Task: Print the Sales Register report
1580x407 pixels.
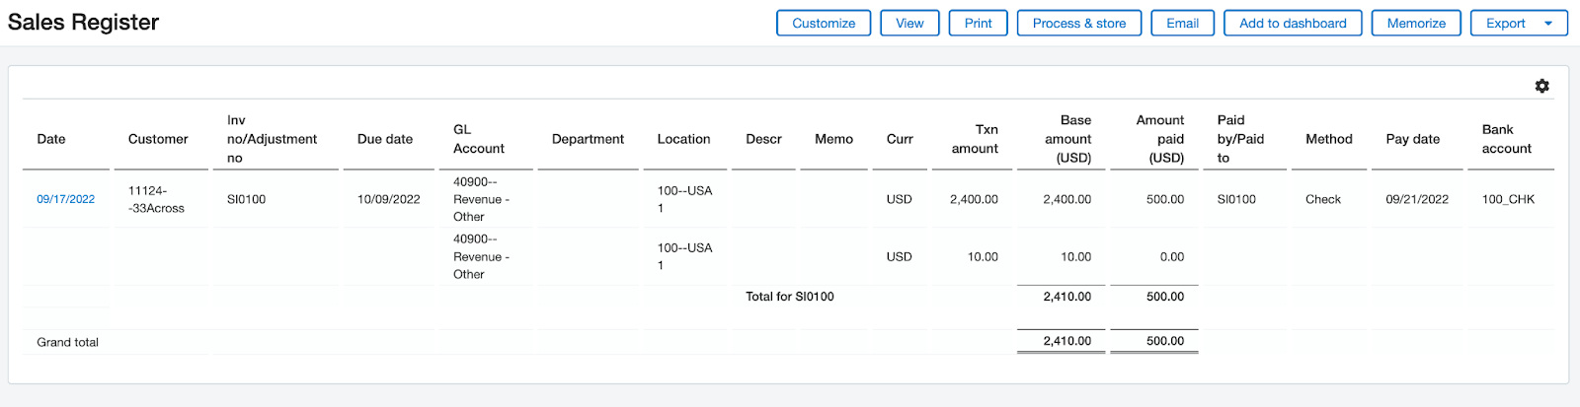Action: click(979, 24)
